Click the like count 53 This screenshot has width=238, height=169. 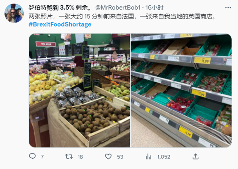pyautogui.click(x=120, y=157)
